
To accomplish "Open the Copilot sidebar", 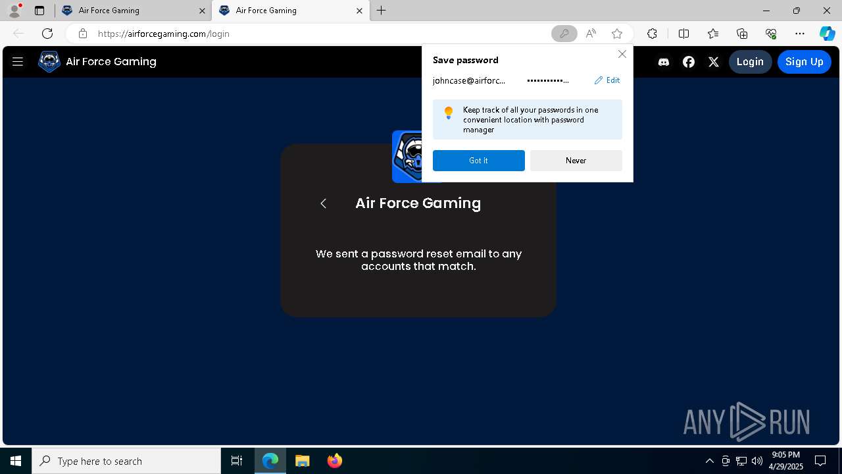I will [827, 34].
